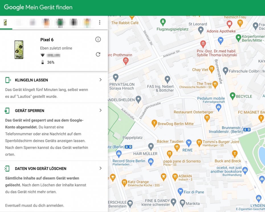The image size is (265, 212).
Task: Click The Rabbit Café map label
Action: click(x=125, y=23)
